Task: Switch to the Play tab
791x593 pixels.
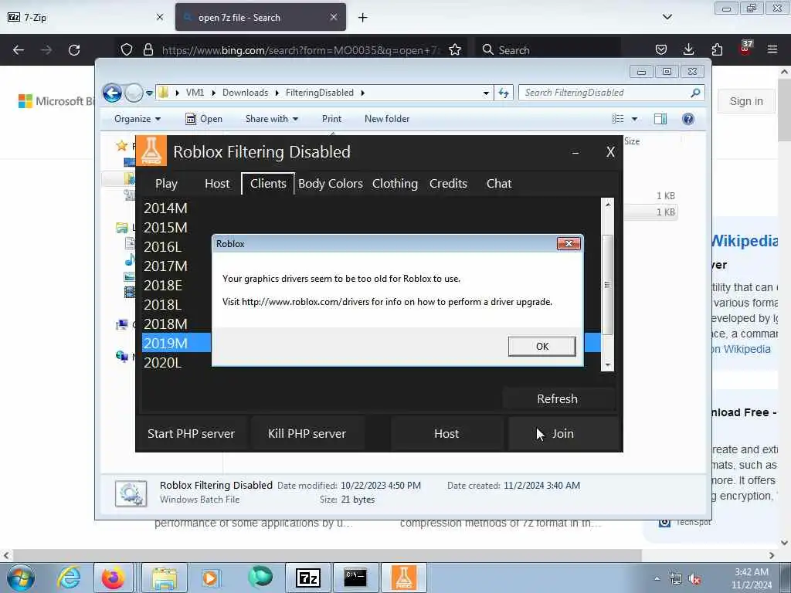Action: pyautogui.click(x=166, y=184)
